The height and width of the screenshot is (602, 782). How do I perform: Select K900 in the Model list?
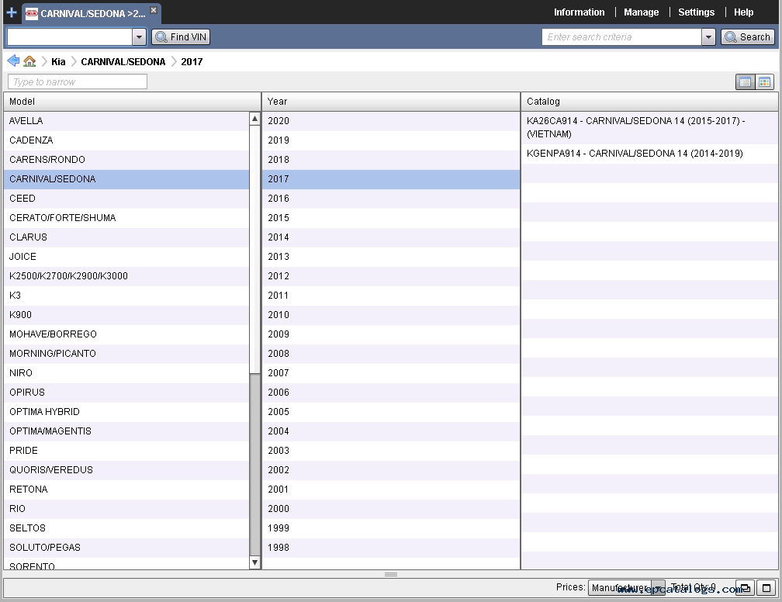click(x=126, y=315)
